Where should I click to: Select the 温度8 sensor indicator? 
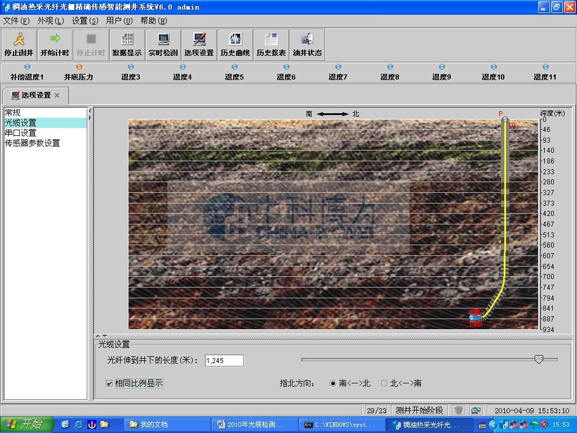[x=390, y=73]
